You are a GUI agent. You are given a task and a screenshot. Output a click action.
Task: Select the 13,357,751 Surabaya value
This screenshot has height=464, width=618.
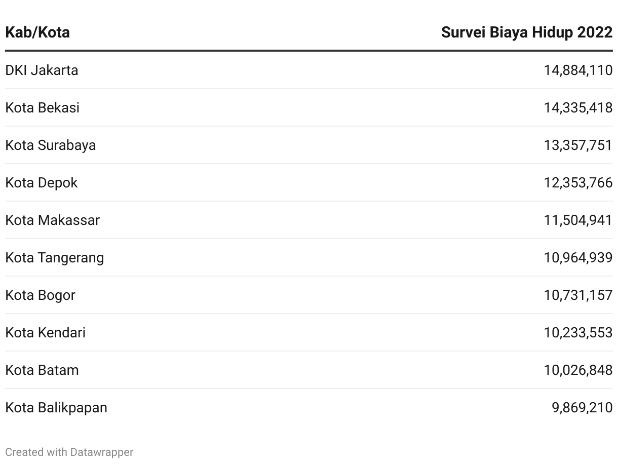pyautogui.click(x=578, y=145)
